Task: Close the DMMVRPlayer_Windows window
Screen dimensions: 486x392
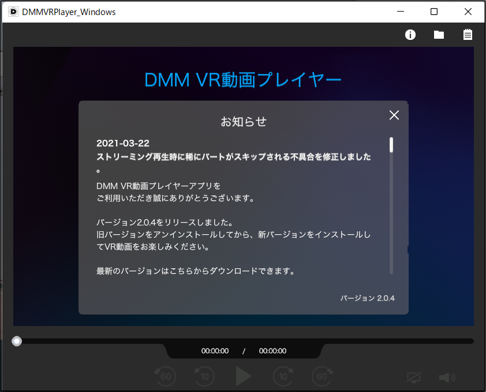Action: click(468, 12)
